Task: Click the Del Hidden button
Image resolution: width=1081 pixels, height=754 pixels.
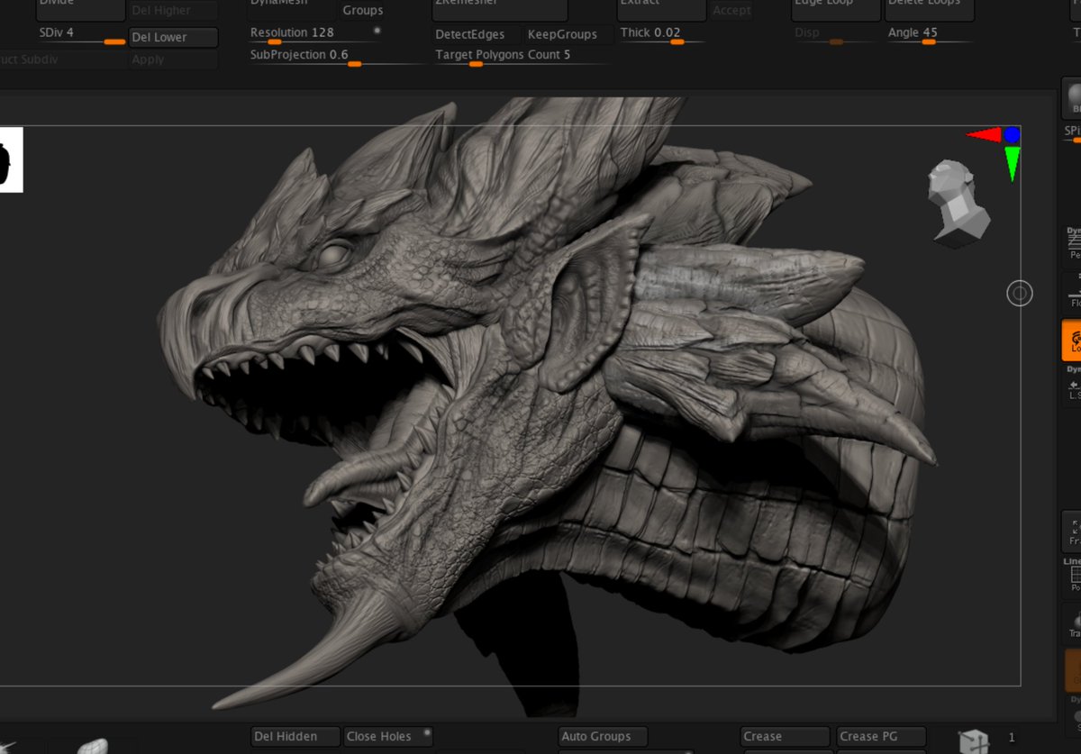Action: 295,736
